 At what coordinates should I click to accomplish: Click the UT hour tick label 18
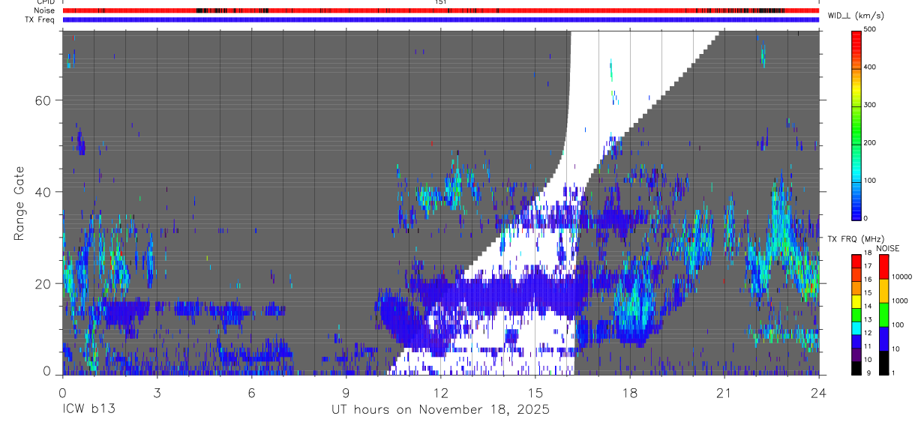[x=630, y=392]
